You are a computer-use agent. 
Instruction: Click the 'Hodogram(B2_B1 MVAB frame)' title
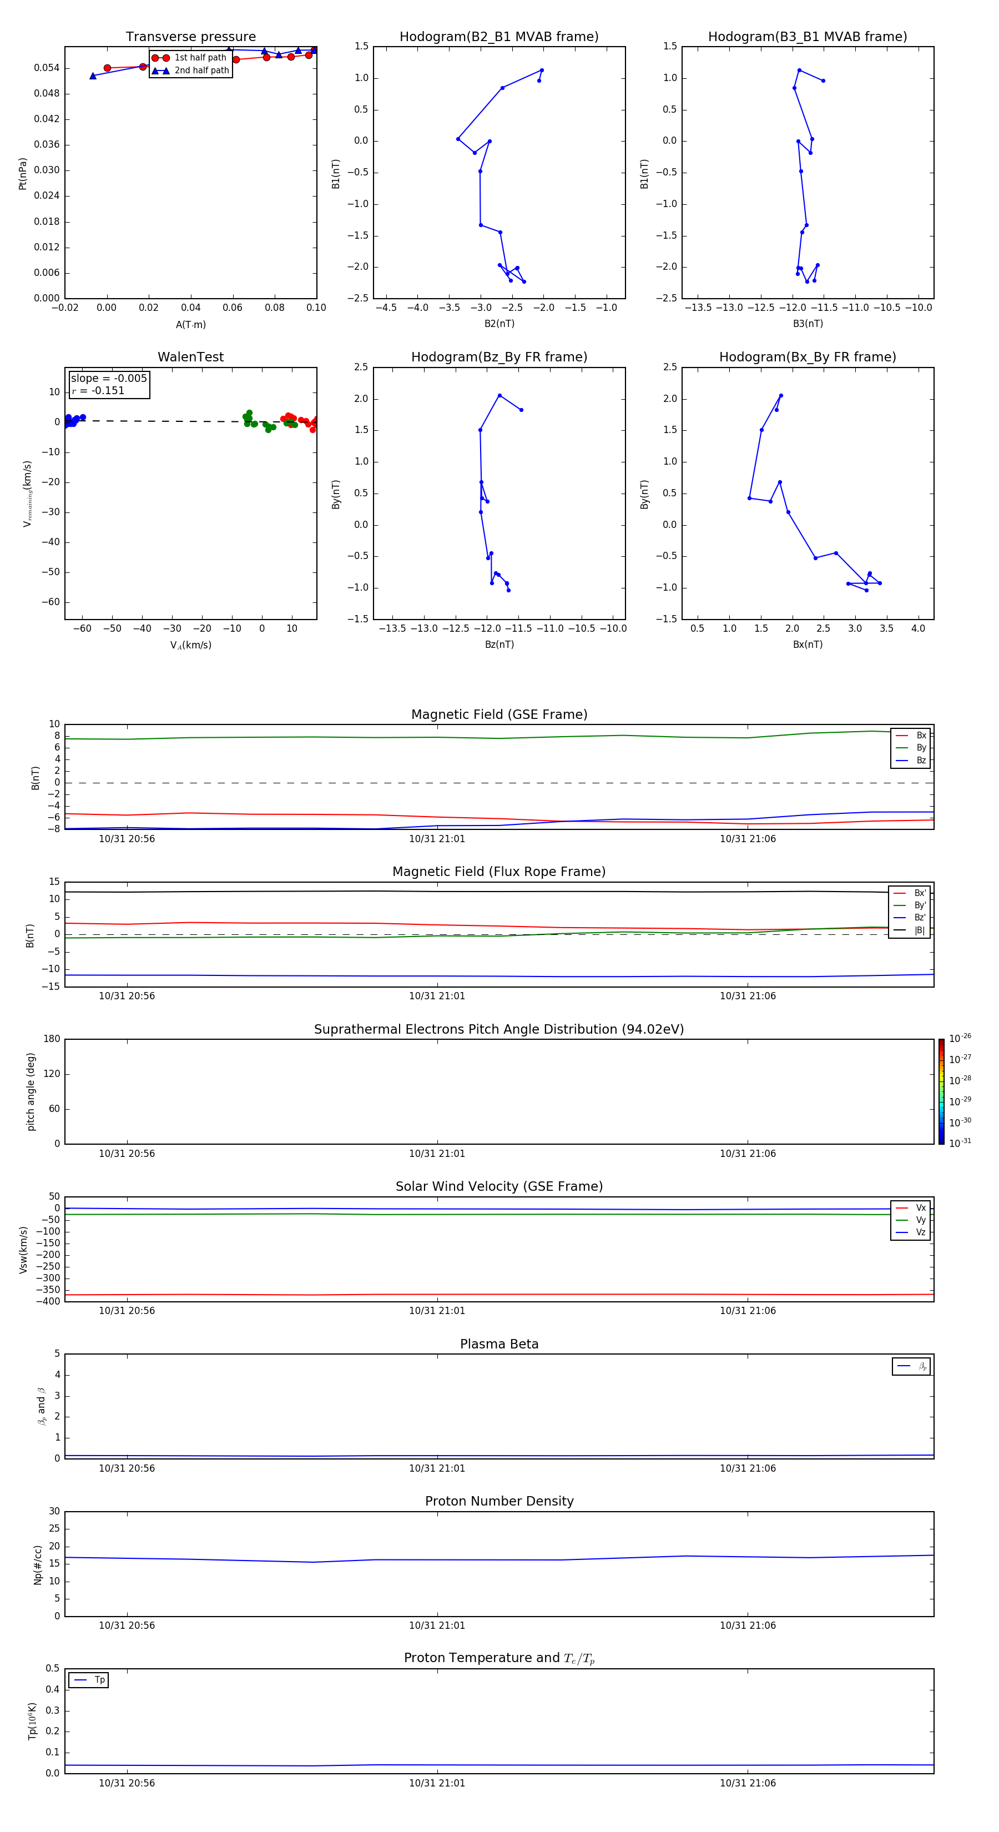point(499,37)
